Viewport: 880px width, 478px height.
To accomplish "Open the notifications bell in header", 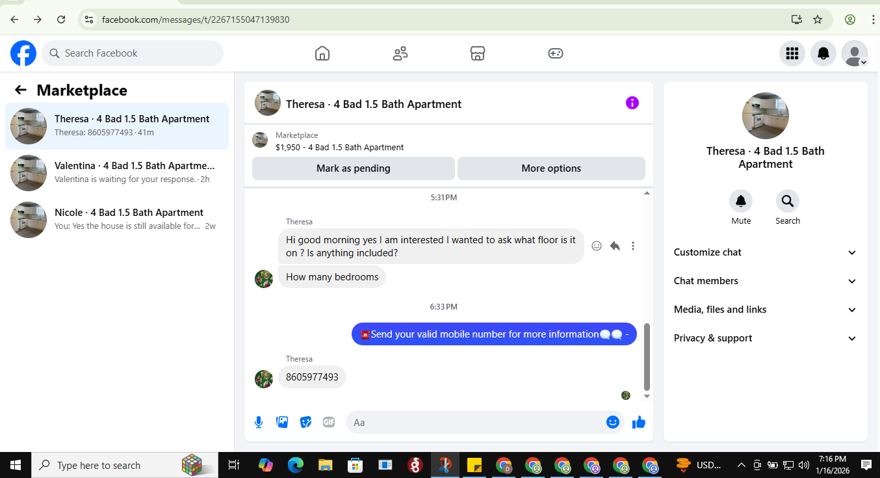I will pyautogui.click(x=823, y=53).
